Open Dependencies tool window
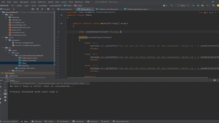Image resolution: width=219 pixels, height=123 pixels. pyautogui.click(x=121, y=121)
